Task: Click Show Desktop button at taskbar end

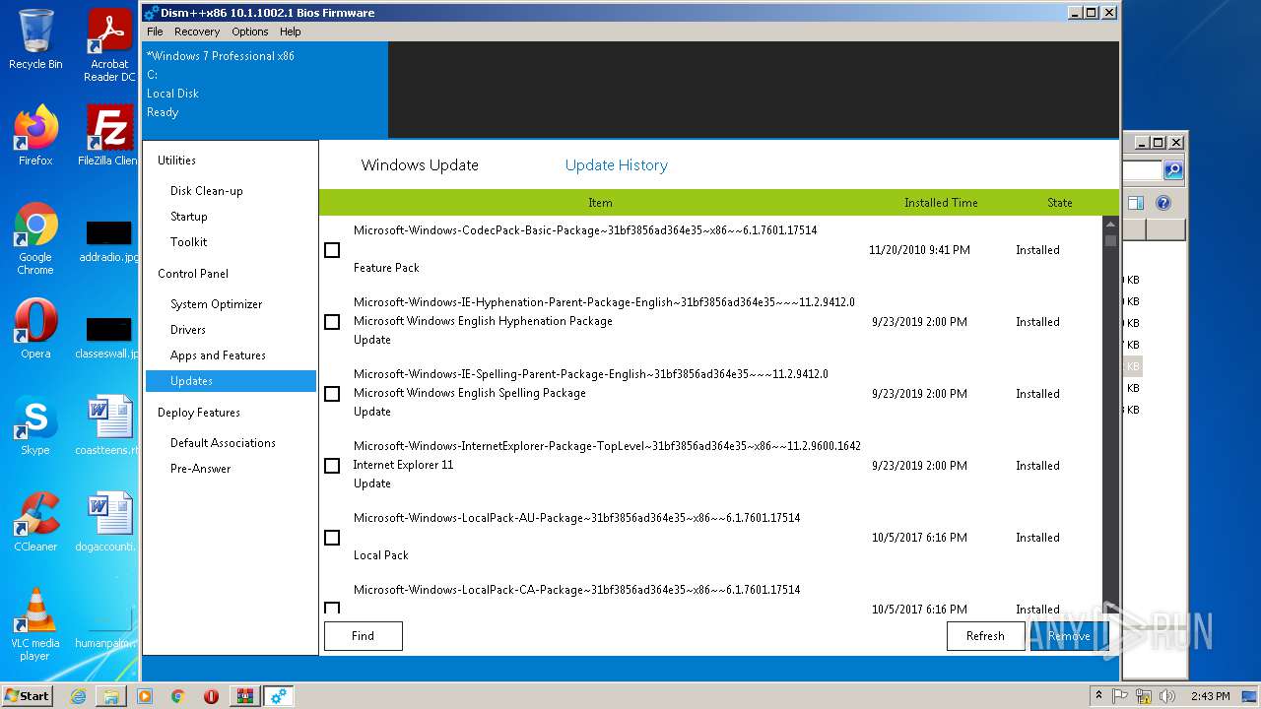Action: click(1249, 696)
